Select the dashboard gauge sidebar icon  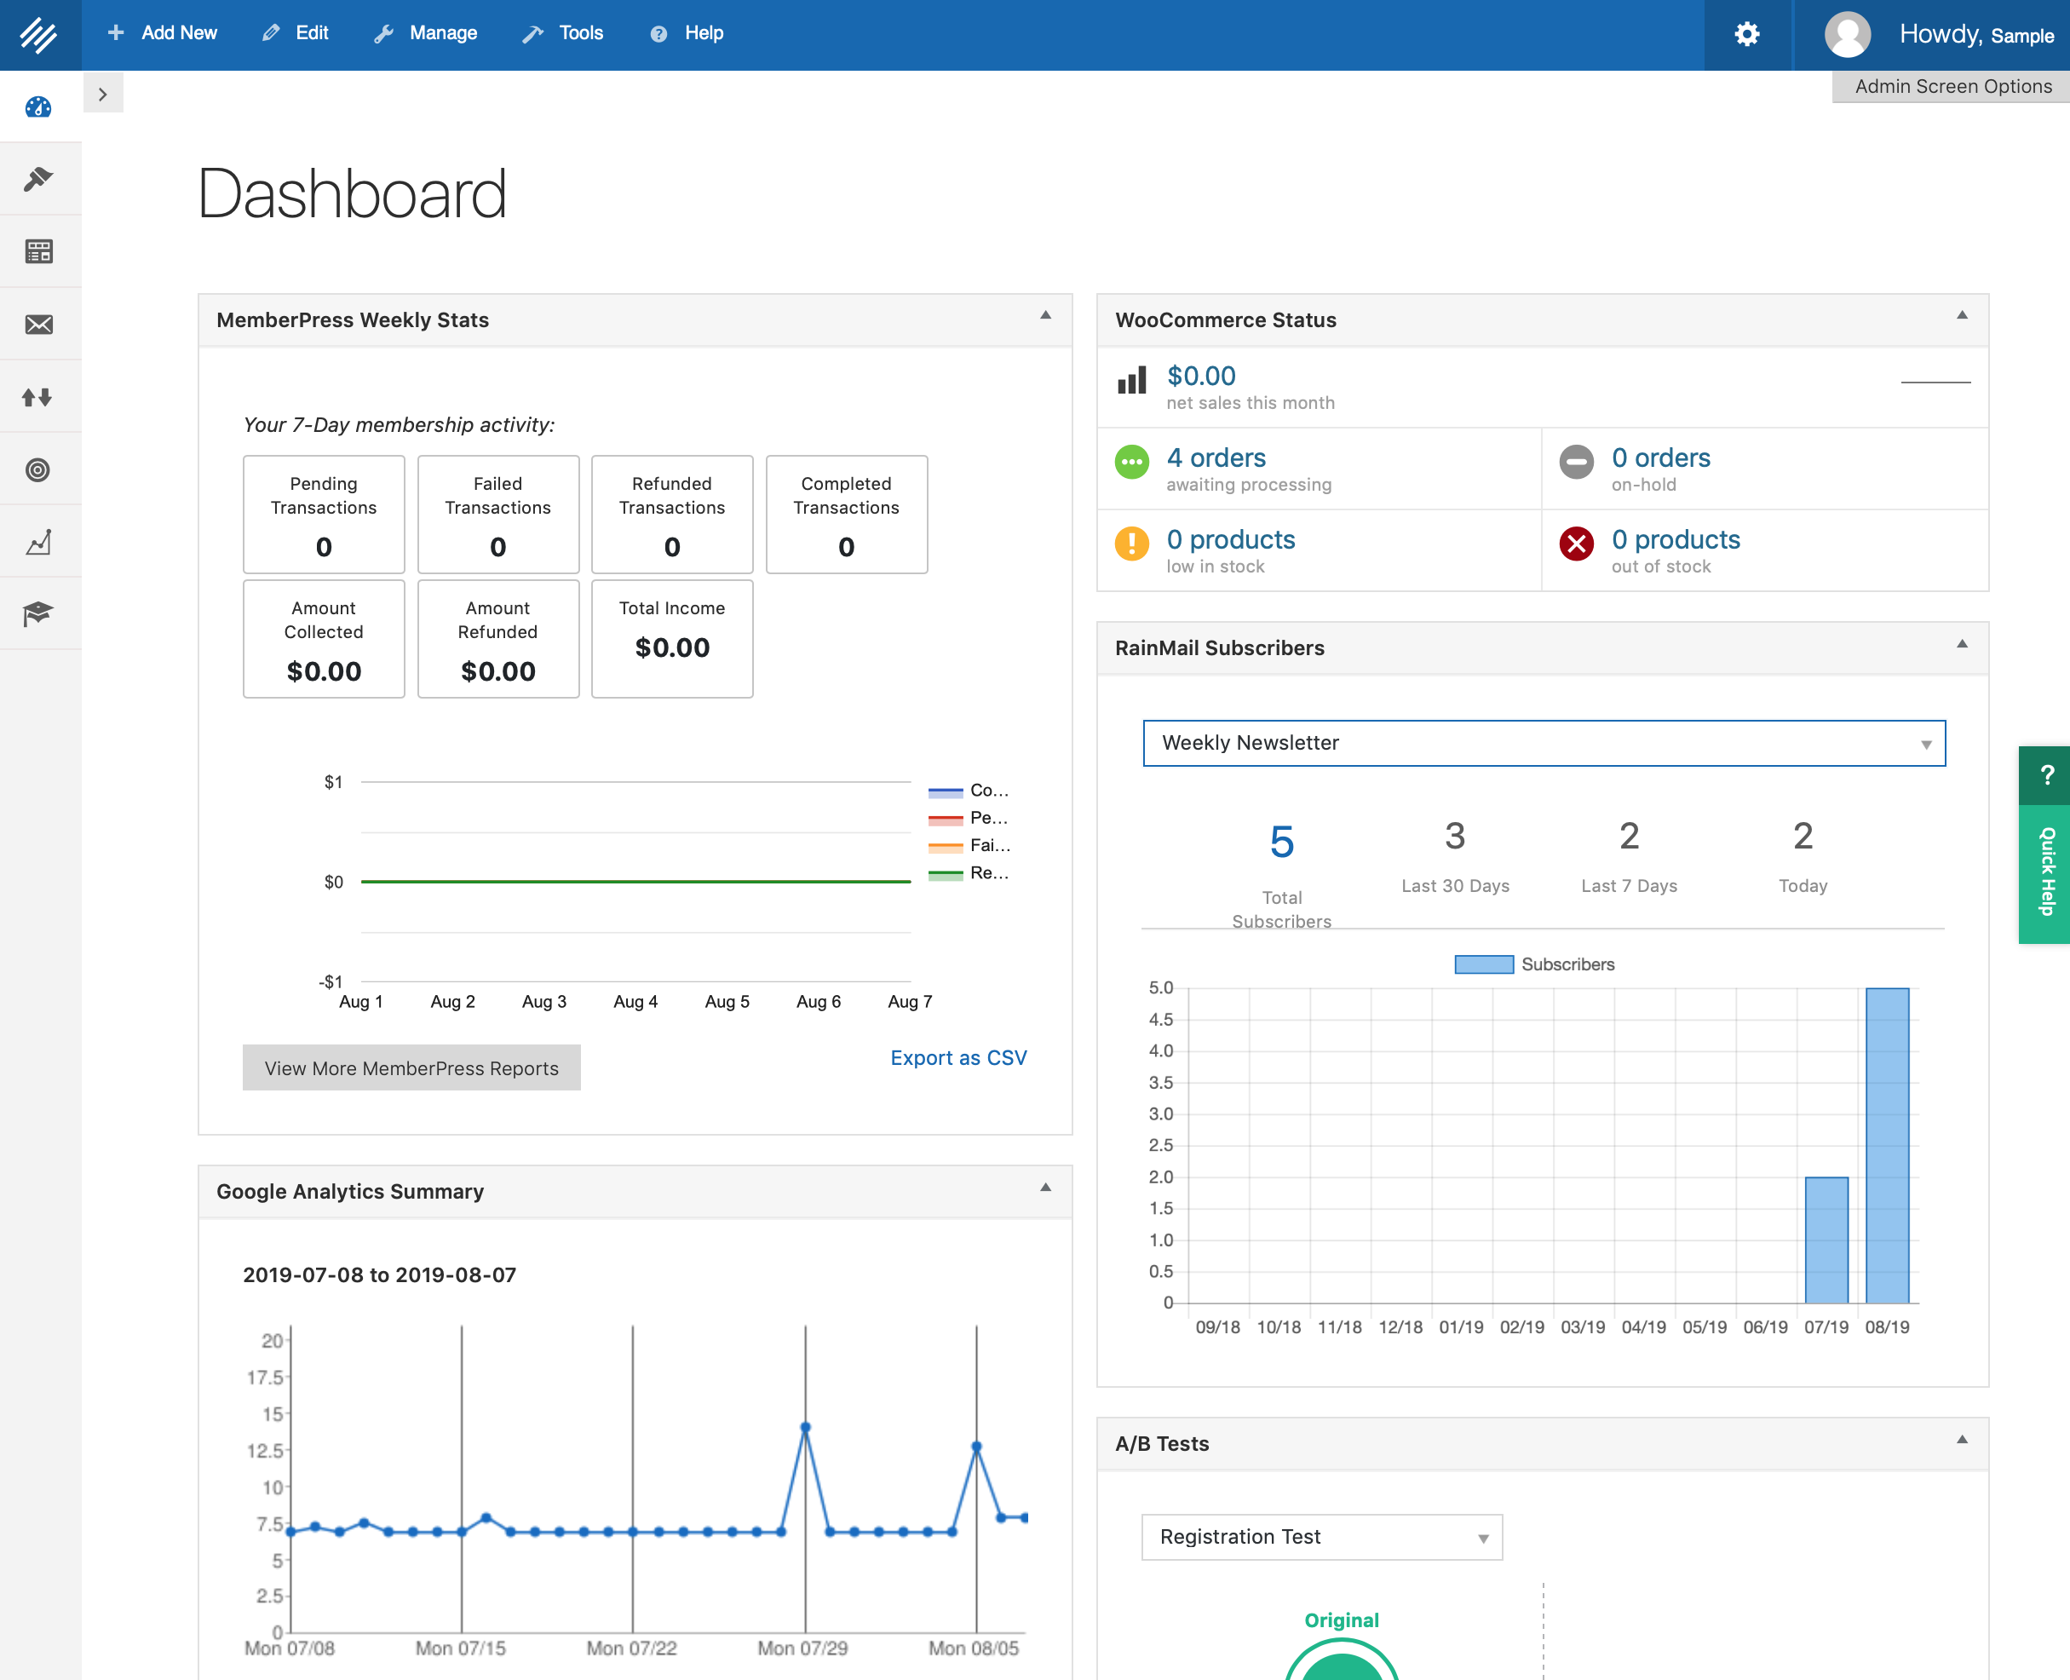pos(38,106)
